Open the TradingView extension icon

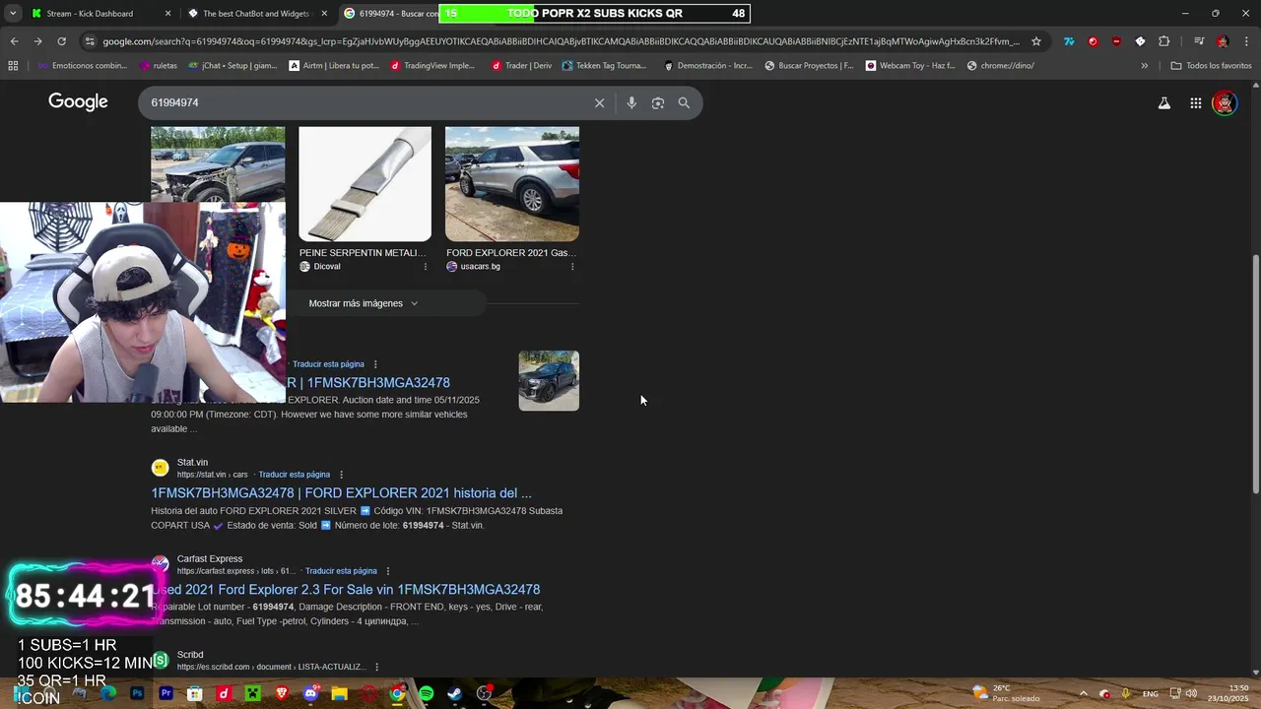pos(1069,41)
